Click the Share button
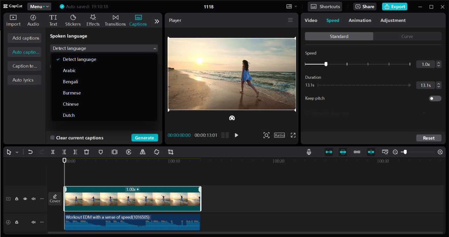This screenshot has width=449, height=237. 364,7
